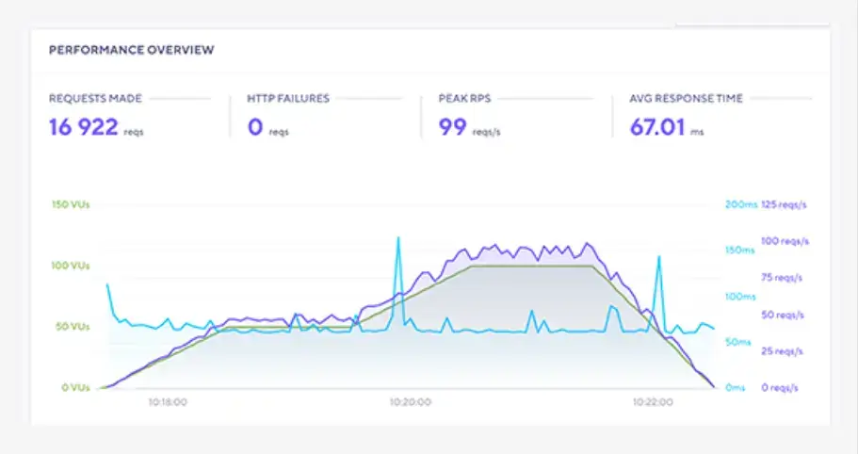Click the 10:18:00 time axis label
This screenshot has height=454, width=858.
point(168,402)
